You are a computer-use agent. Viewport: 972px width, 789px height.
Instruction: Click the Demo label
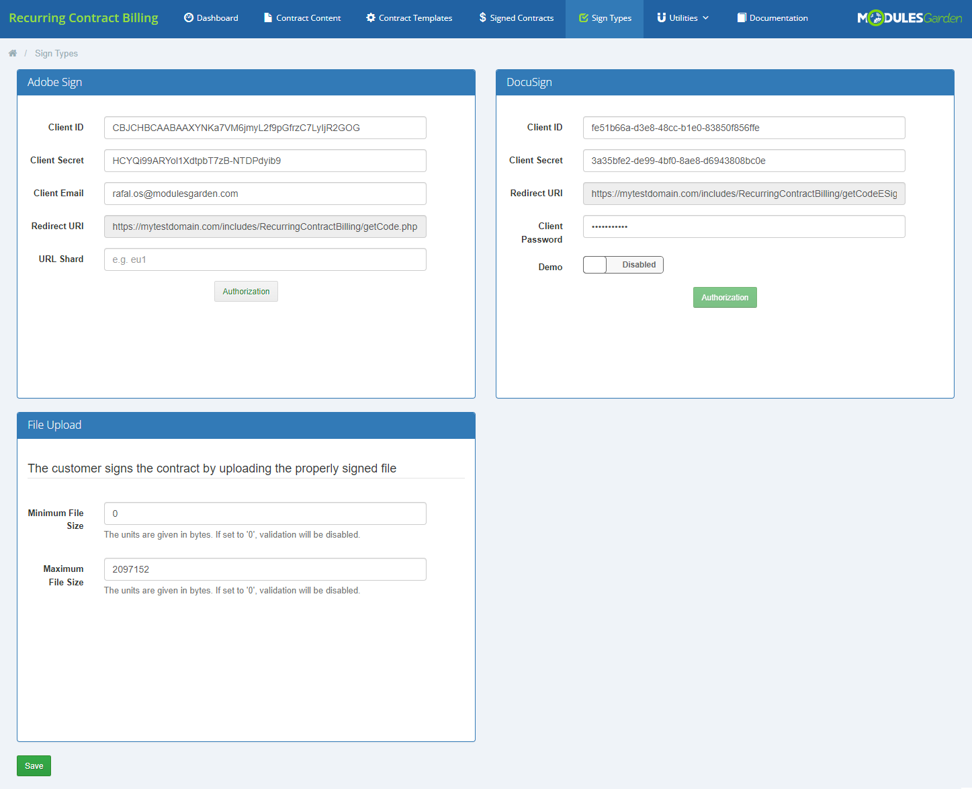point(550,267)
